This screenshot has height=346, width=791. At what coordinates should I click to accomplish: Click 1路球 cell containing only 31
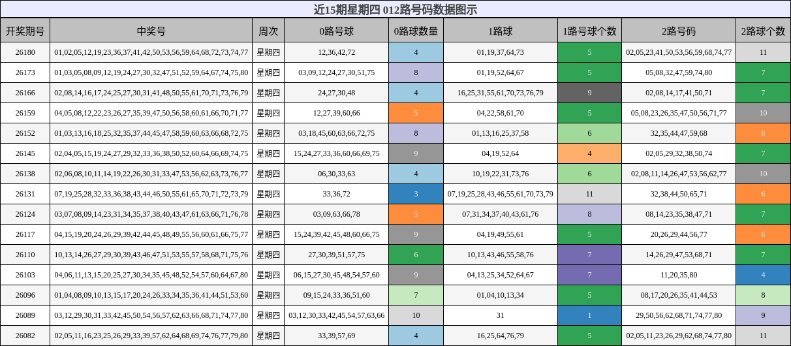501,315
